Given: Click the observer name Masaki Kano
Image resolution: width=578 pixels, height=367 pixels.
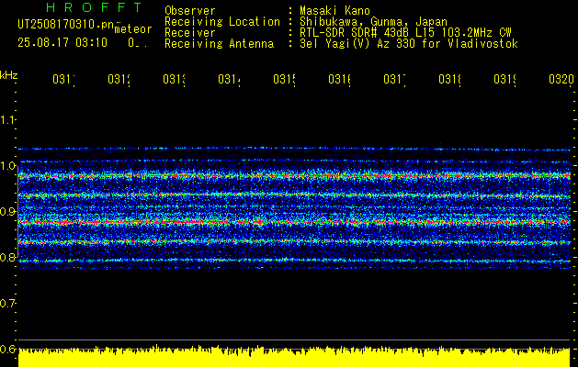Looking at the screenshot, I should [x=334, y=10].
